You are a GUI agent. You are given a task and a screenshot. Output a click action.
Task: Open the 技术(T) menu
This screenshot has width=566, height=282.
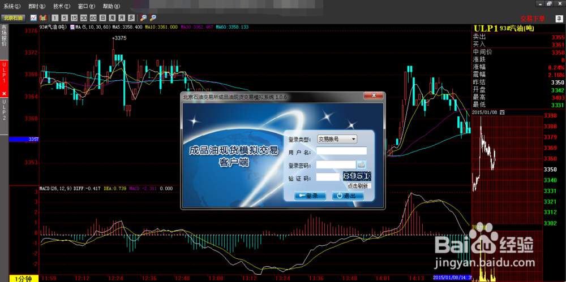click(62, 6)
